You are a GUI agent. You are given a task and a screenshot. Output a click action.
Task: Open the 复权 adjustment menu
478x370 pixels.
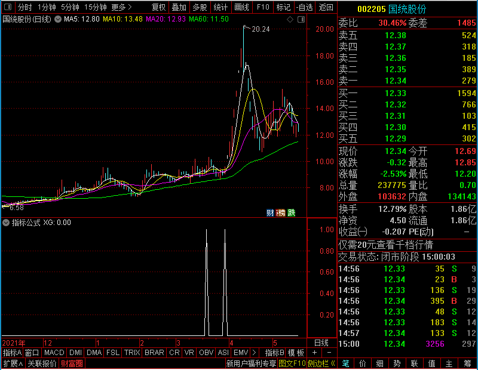158,7
